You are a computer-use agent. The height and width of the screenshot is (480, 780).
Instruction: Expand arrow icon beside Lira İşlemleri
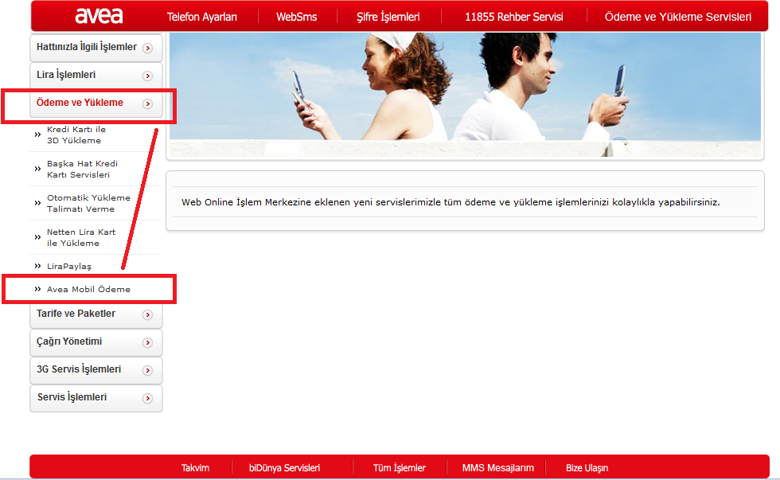click(148, 76)
